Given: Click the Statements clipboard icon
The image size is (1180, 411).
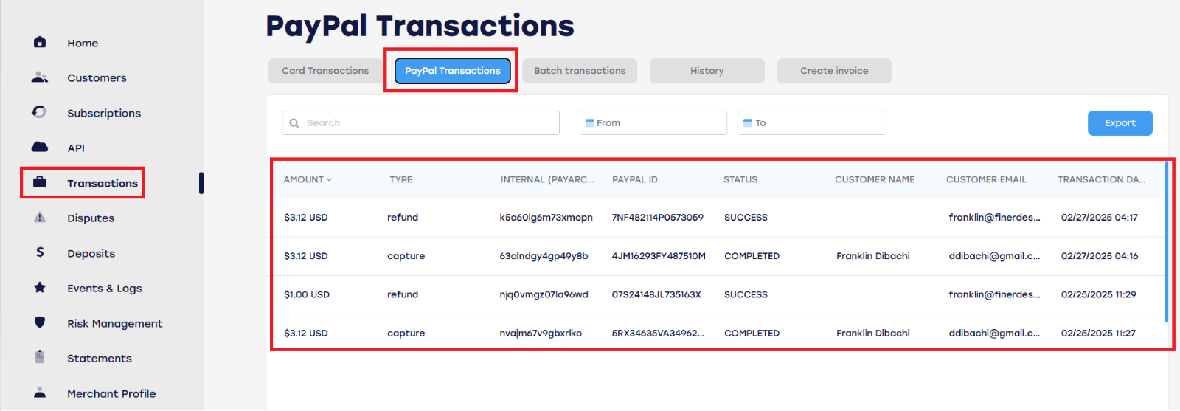Looking at the screenshot, I should tap(40, 357).
